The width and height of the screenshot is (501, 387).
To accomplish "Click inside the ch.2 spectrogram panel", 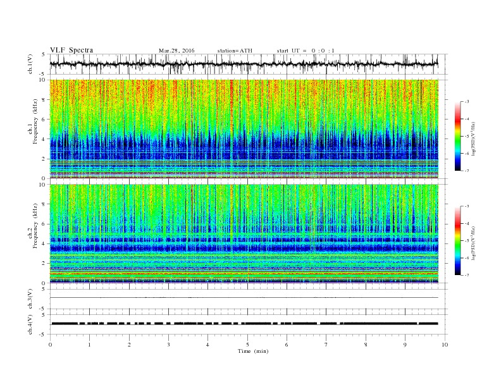I will (x=244, y=234).
